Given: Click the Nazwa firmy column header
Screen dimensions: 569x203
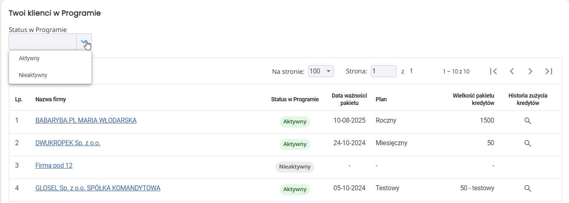Looking at the screenshot, I should (x=51, y=99).
